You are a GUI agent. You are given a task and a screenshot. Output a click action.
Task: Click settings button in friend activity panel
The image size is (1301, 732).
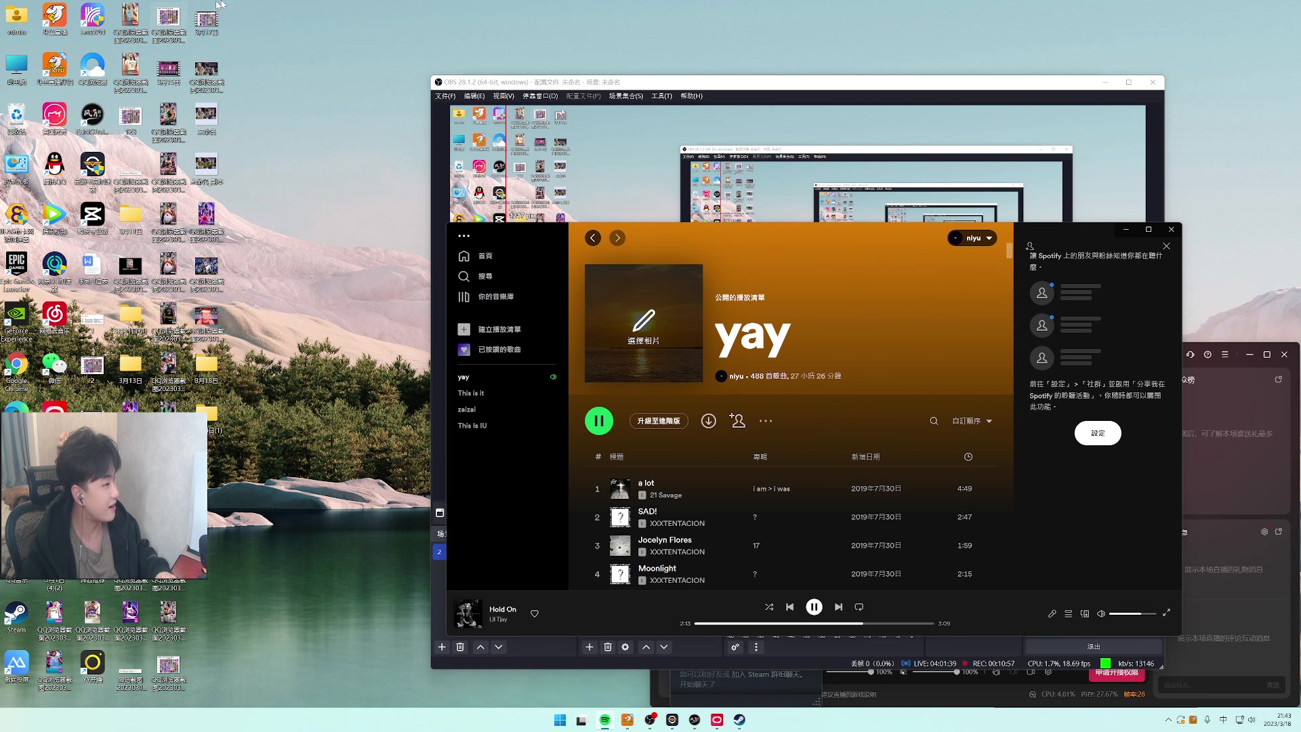1098,433
